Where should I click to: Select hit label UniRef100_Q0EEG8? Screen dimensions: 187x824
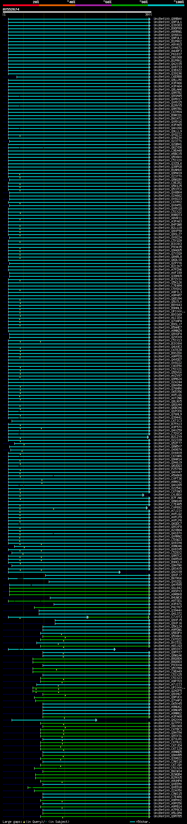tap(168, 787)
